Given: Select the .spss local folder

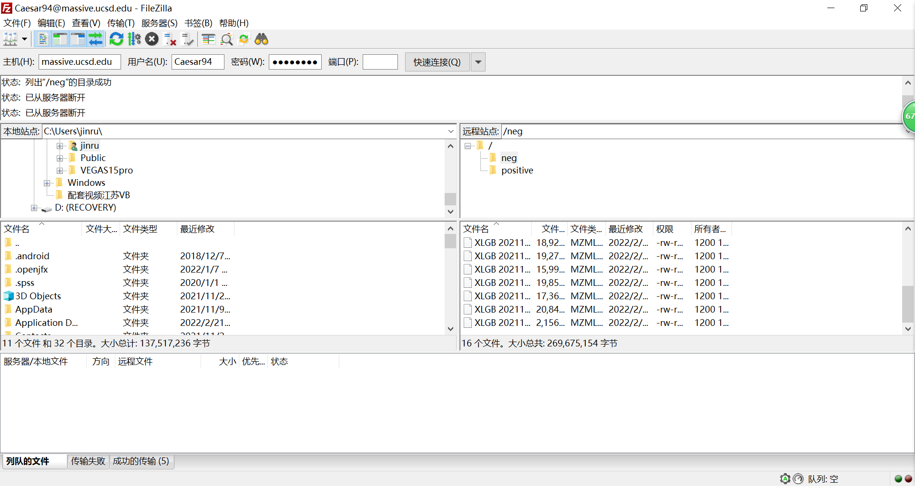Looking at the screenshot, I should click(25, 283).
